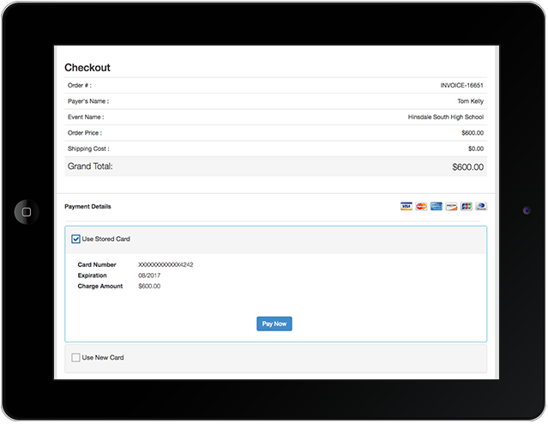The height and width of the screenshot is (424, 548).
Task: Click the Order Price value $600.00
Action: click(473, 133)
